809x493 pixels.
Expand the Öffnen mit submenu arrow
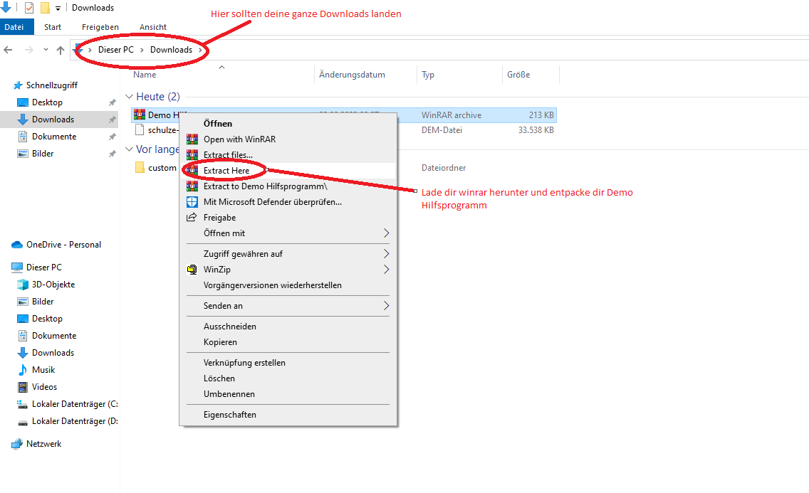[387, 233]
